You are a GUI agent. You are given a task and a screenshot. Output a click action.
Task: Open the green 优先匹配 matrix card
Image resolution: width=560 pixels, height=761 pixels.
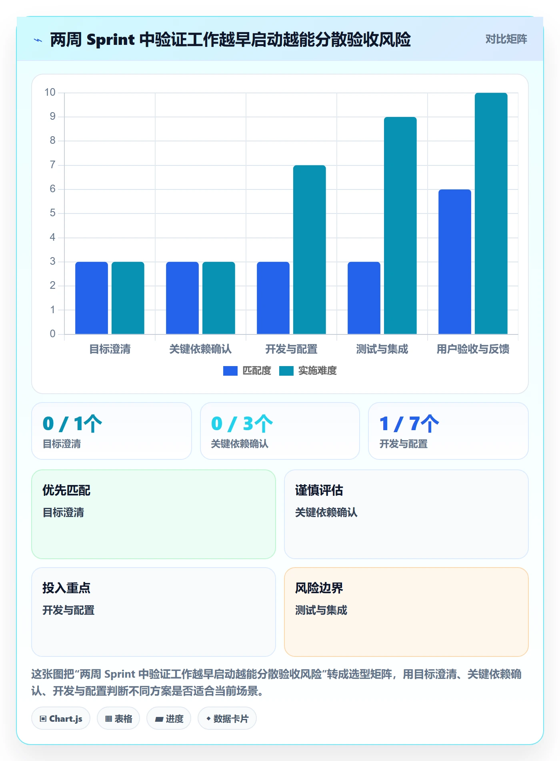(154, 514)
